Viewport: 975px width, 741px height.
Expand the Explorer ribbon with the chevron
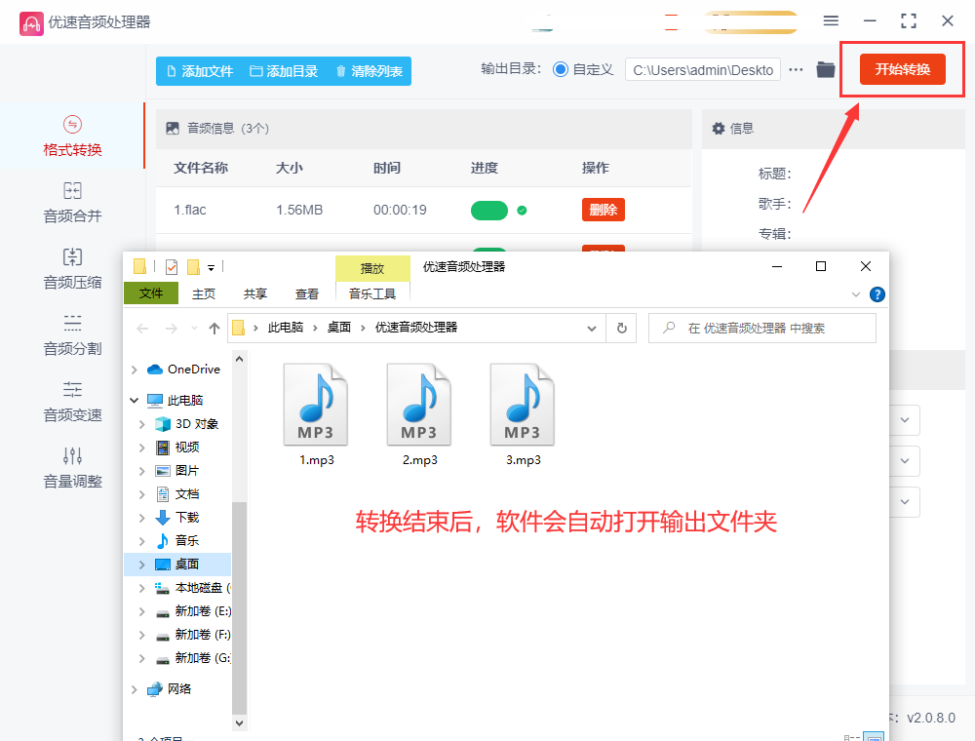(856, 294)
